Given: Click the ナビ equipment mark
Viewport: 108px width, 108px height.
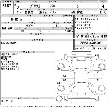Looking at the screenshot, I should pos(77,36).
